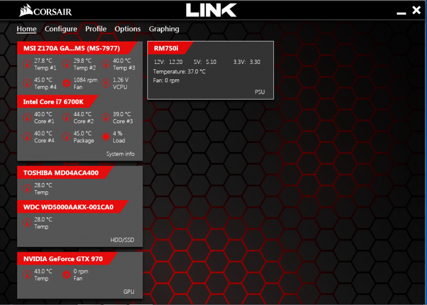Click the CPU Load chip icon
427x305 pixels.
[x=106, y=137]
